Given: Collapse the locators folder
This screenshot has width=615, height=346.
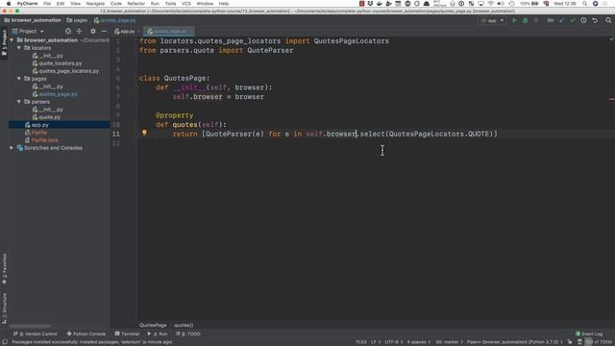Looking at the screenshot, I should coord(19,48).
